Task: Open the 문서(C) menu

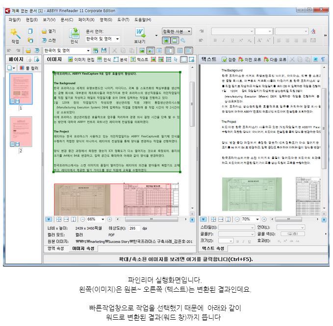Action: click(67, 20)
